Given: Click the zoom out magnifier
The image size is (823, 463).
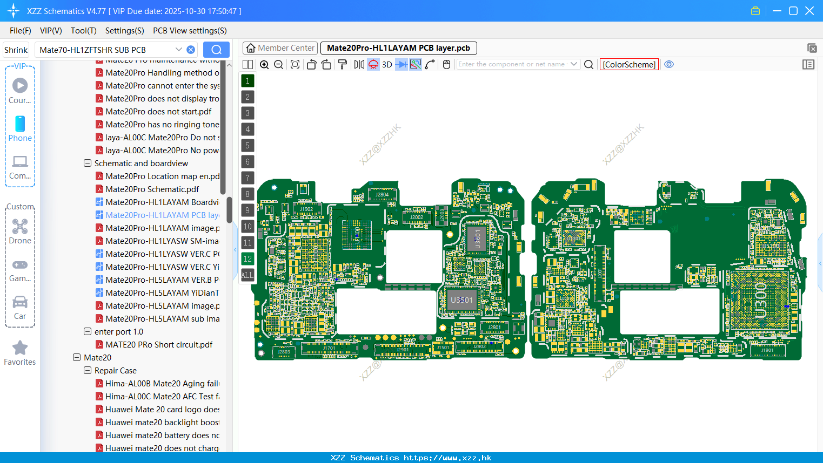Looking at the screenshot, I should (x=279, y=64).
